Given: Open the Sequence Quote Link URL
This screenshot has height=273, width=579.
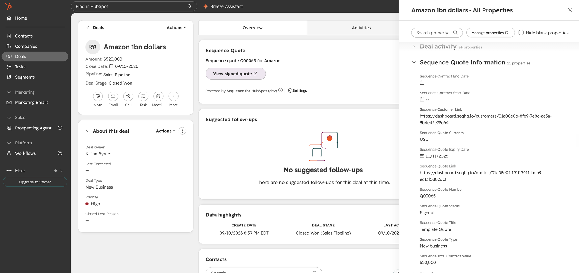Looking at the screenshot, I should [481, 176].
